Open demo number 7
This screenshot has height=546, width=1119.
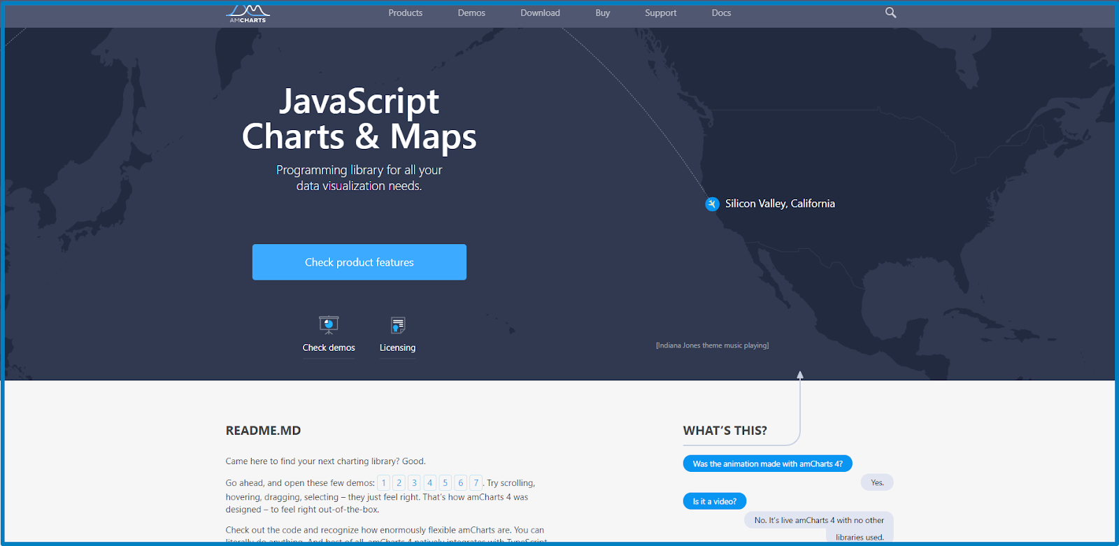pyautogui.click(x=476, y=483)
